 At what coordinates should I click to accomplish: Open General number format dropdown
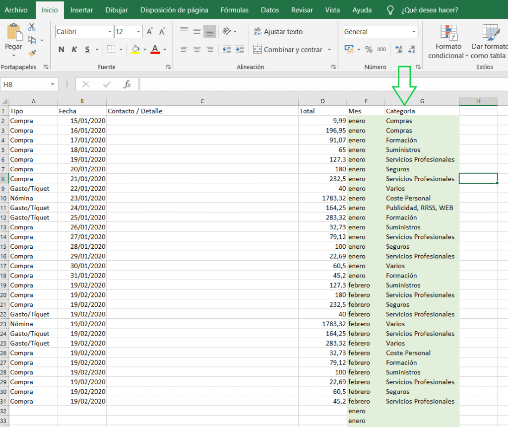[x=414, y=31]
